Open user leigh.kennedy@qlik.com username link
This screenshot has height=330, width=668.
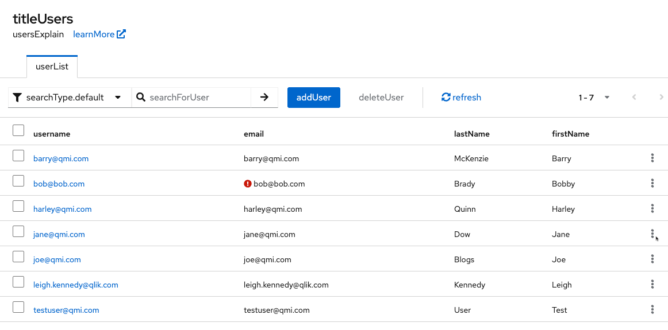coord(76,285)
